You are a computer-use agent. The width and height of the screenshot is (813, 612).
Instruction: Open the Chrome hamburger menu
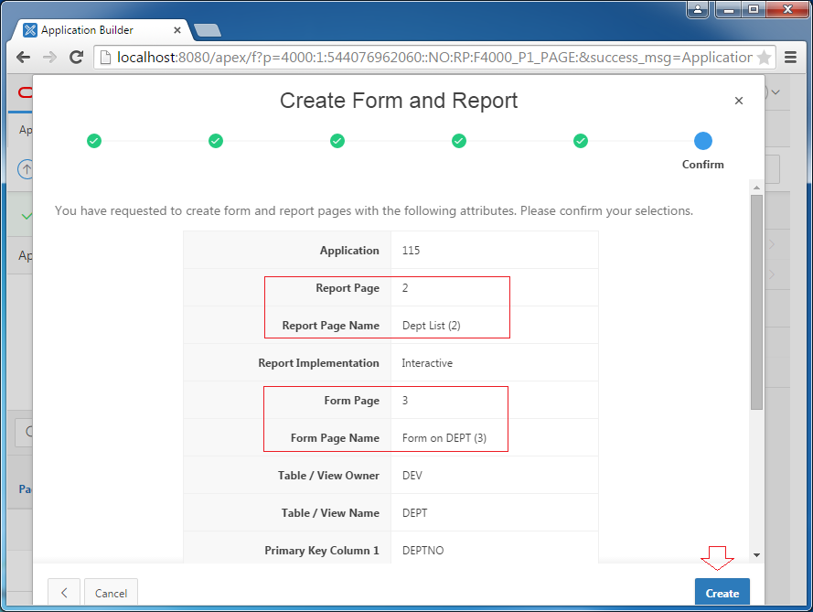click(790, 57)
